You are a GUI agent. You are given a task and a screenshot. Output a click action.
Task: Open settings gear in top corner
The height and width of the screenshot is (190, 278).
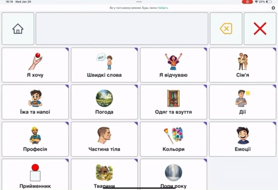tap(273, 8)
